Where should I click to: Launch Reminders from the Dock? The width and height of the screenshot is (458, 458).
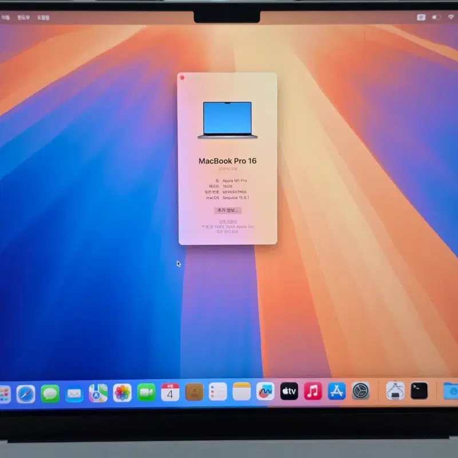218,392
